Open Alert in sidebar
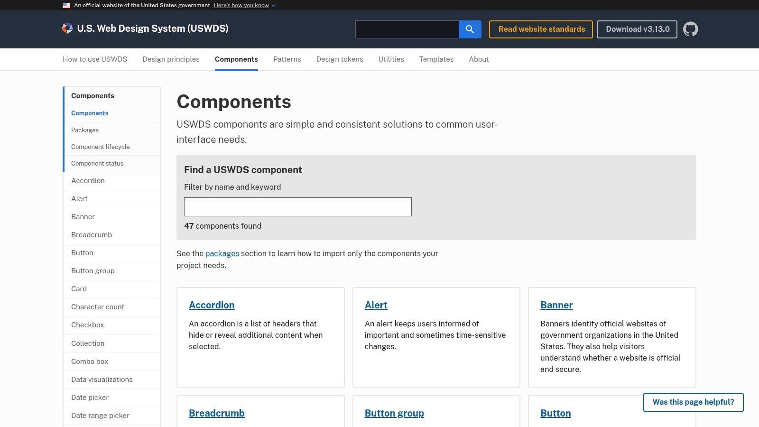 (x=112, y=199)
